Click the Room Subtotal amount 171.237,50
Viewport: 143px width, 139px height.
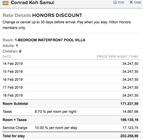click(x=129, y=104)
